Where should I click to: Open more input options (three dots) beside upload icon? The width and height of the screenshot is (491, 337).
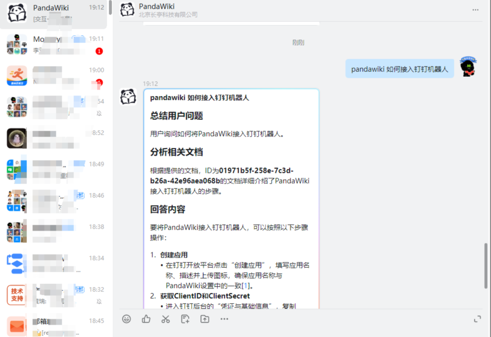(224, 319)
